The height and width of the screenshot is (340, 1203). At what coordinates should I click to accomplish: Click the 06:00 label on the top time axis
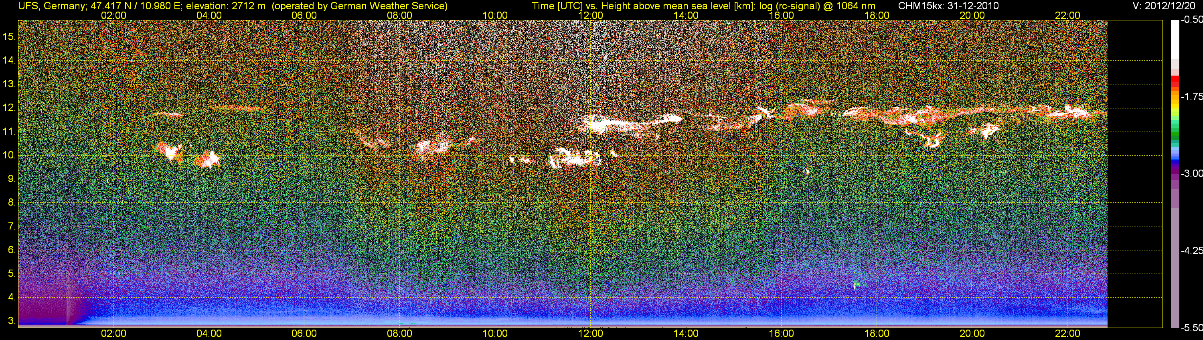click(304, 15)
